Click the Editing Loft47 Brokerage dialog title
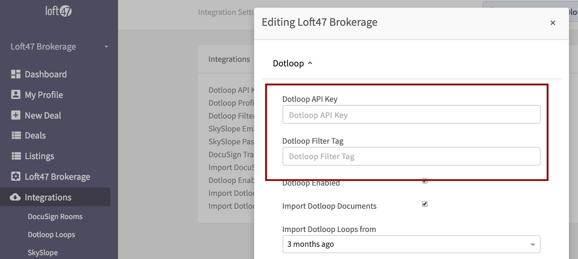The height and width of the screenshot is (259, 578). [319, 22]
